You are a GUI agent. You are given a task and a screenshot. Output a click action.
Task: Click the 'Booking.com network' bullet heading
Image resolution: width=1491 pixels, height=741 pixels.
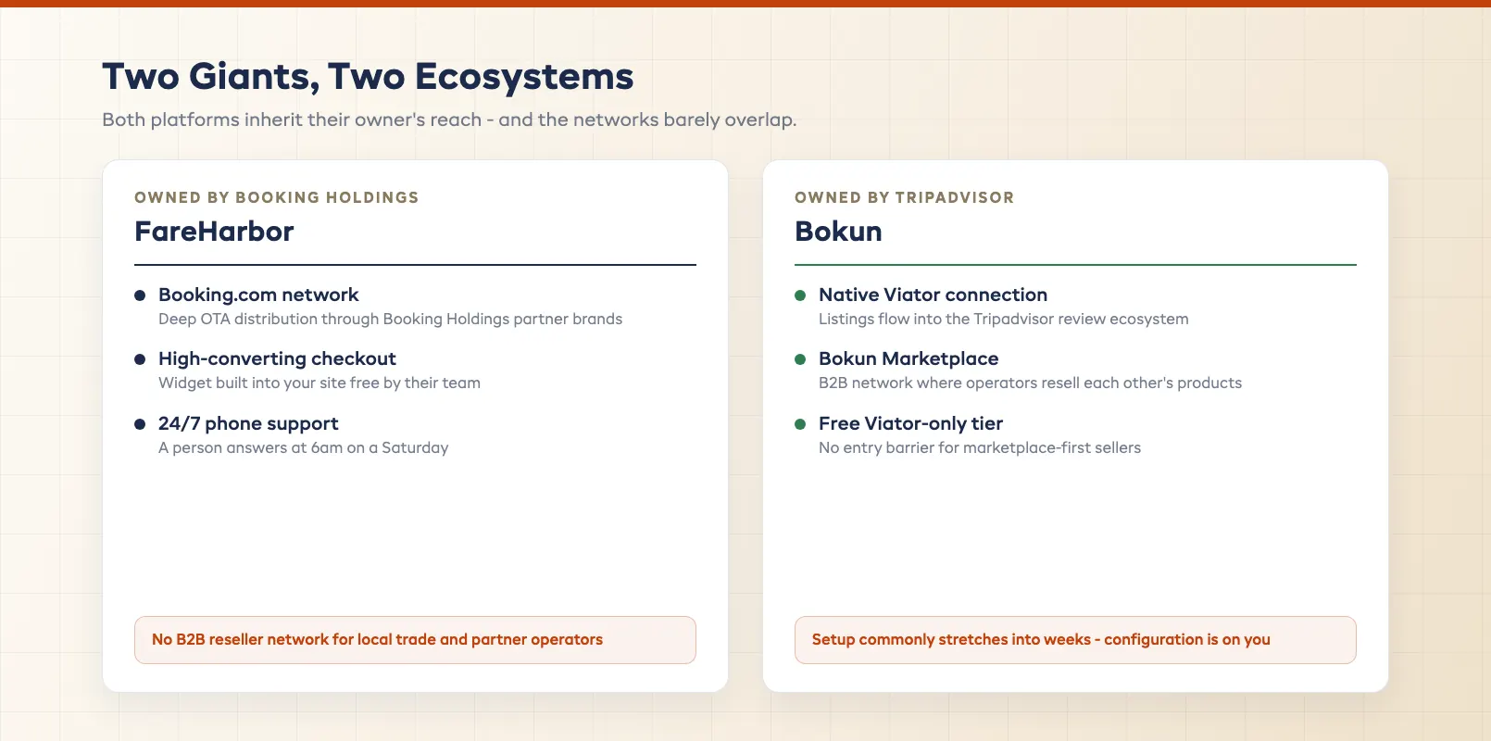point(258,295)
